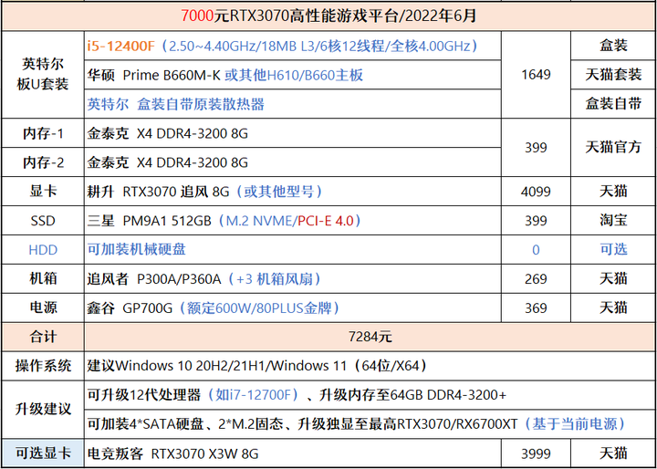The image size is (657, 469).
Task: Select the i5-12400F processor cell
Action: tap(293, 46)
